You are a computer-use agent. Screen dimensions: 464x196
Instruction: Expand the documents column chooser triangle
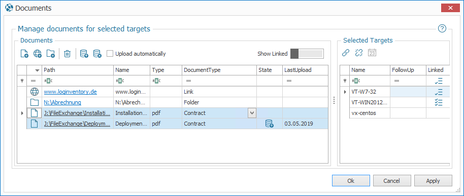[x=37, y=70]
